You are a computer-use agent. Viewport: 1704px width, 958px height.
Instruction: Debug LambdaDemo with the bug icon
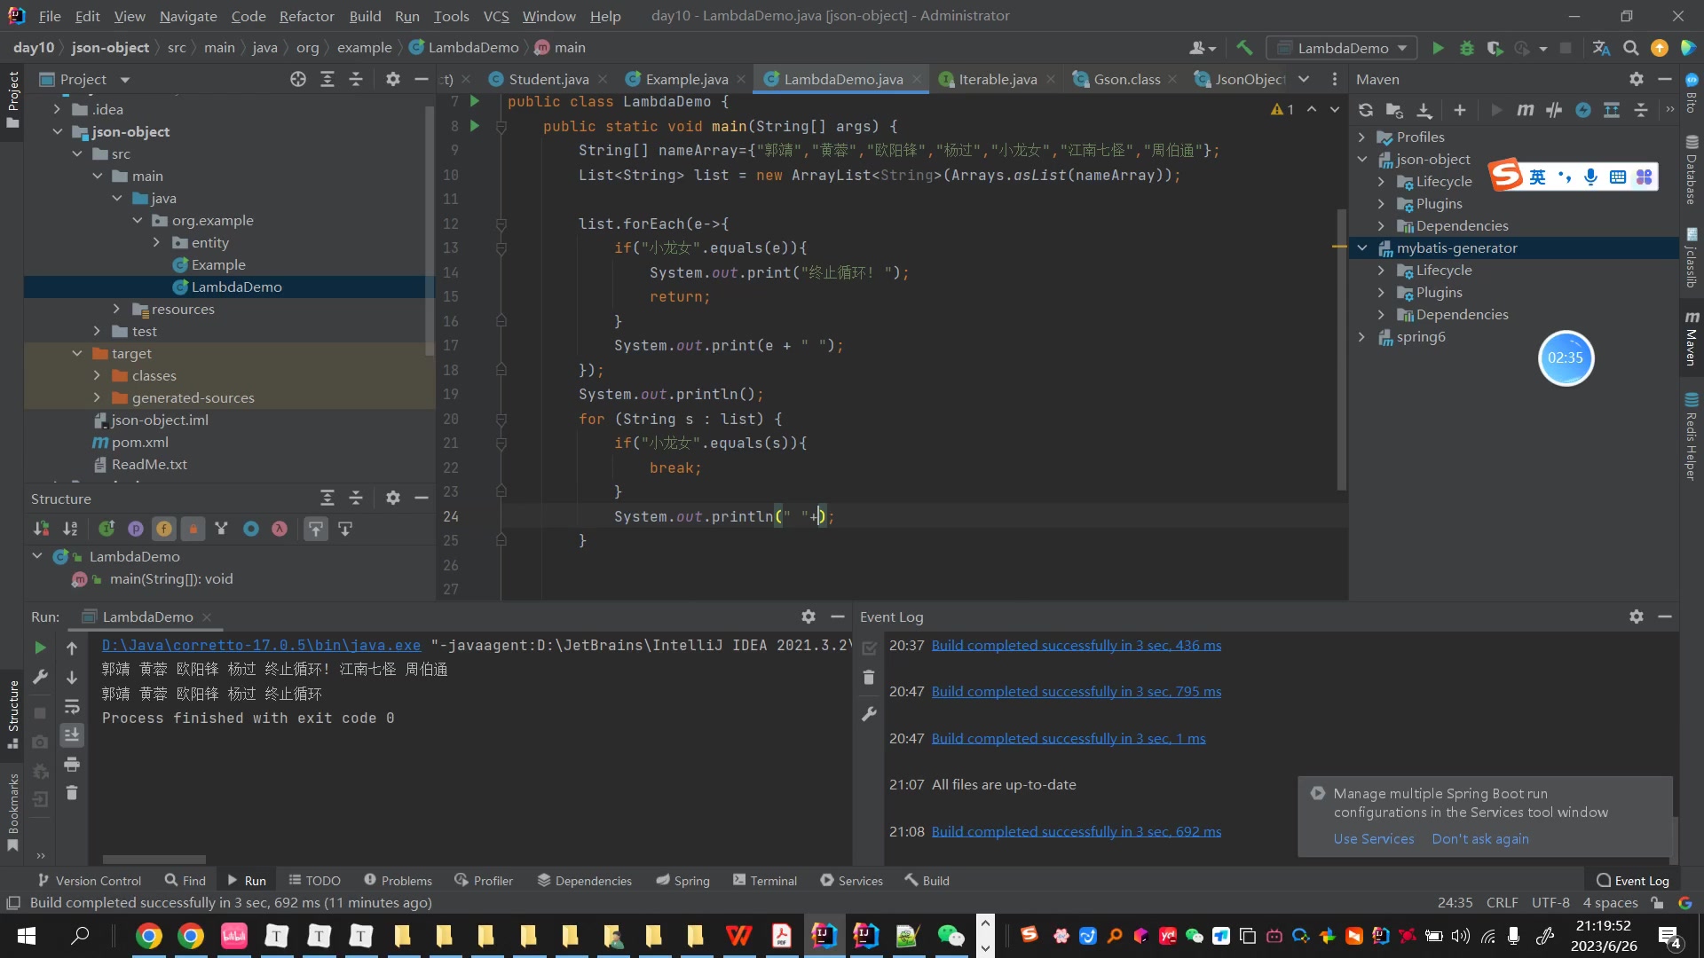1466,48
